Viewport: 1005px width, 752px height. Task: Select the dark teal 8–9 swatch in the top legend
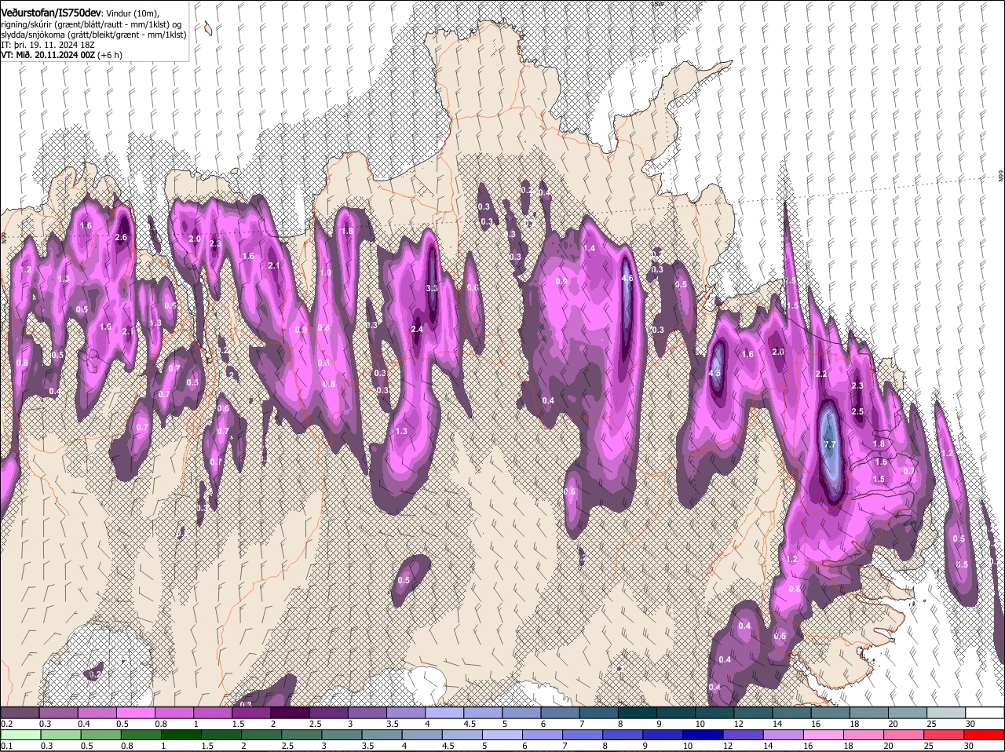(x=638, y=713)
